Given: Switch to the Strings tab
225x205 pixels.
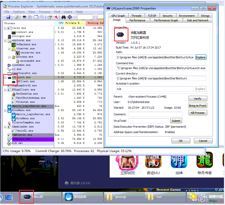Looking at the screenshot, I should tap(205, 16).
